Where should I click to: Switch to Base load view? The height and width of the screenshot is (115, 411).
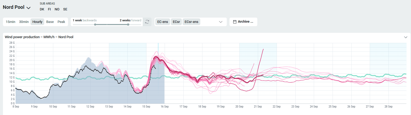50,22
